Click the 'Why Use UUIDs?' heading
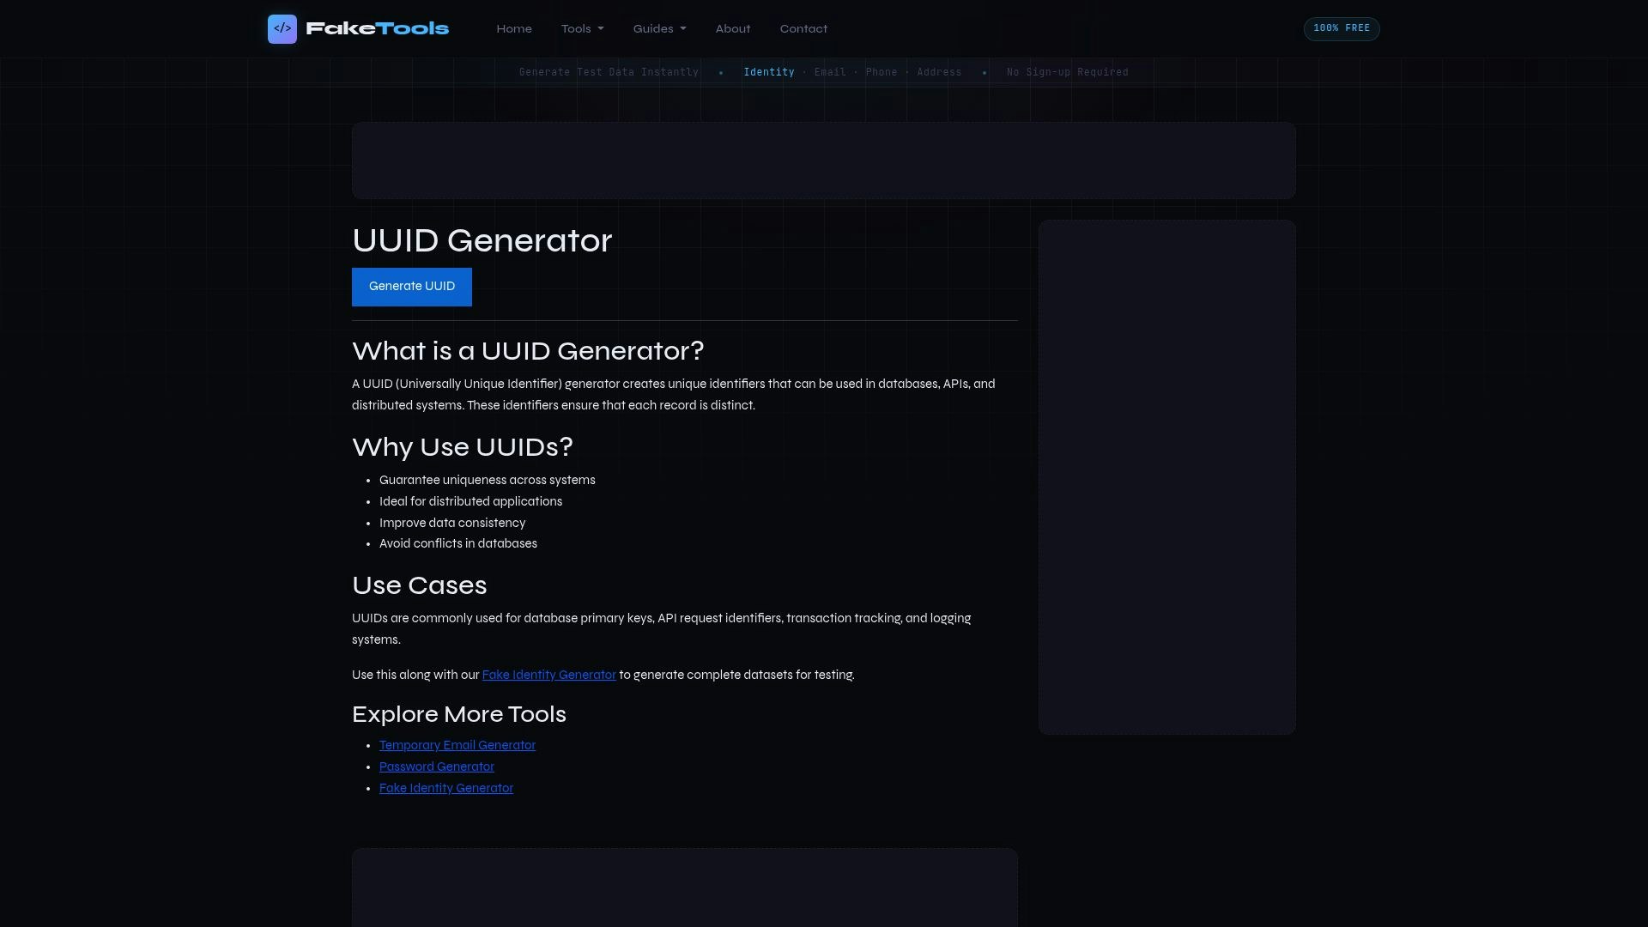The height and width of the screenshot is (927, 1648). 463,447
